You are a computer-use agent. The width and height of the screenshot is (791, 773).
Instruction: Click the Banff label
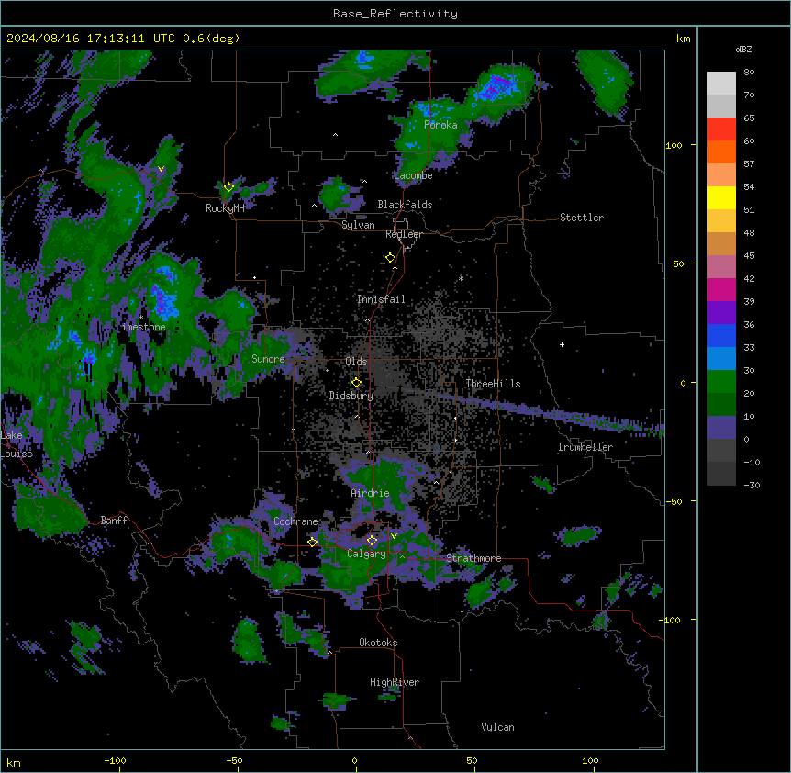click(x=114, y=521)
